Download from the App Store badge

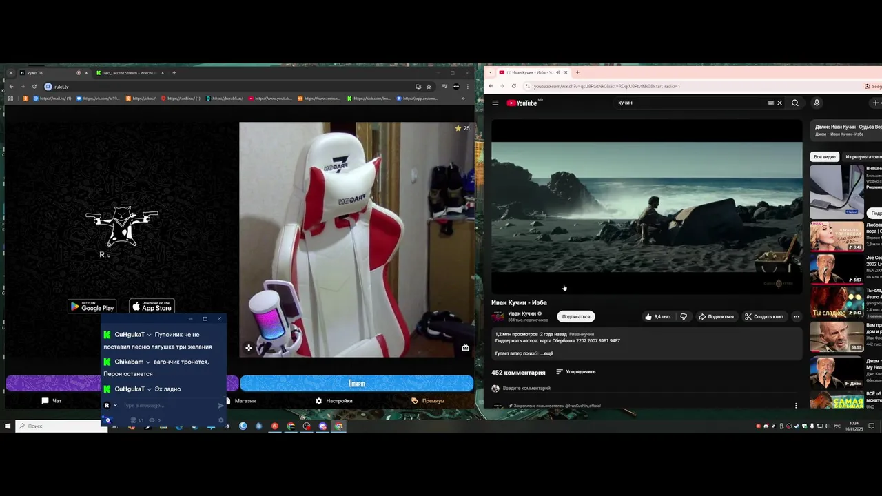[x=152, y=307]
